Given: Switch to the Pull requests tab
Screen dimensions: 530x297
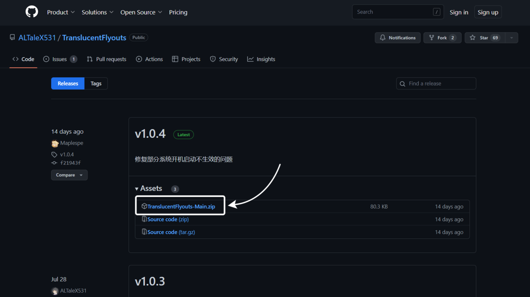Looking at the screenshot, I should pos(106,59).
